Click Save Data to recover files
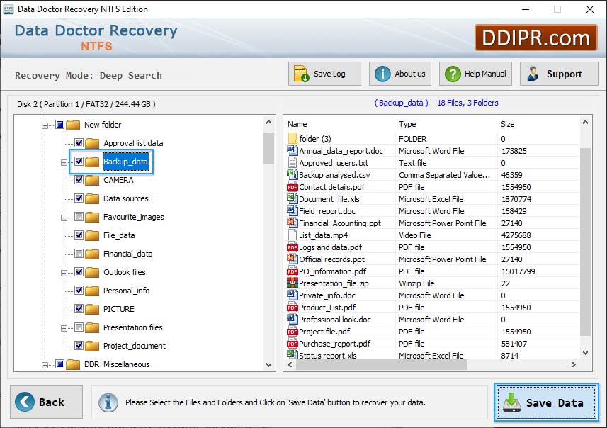 pos(546,402)
